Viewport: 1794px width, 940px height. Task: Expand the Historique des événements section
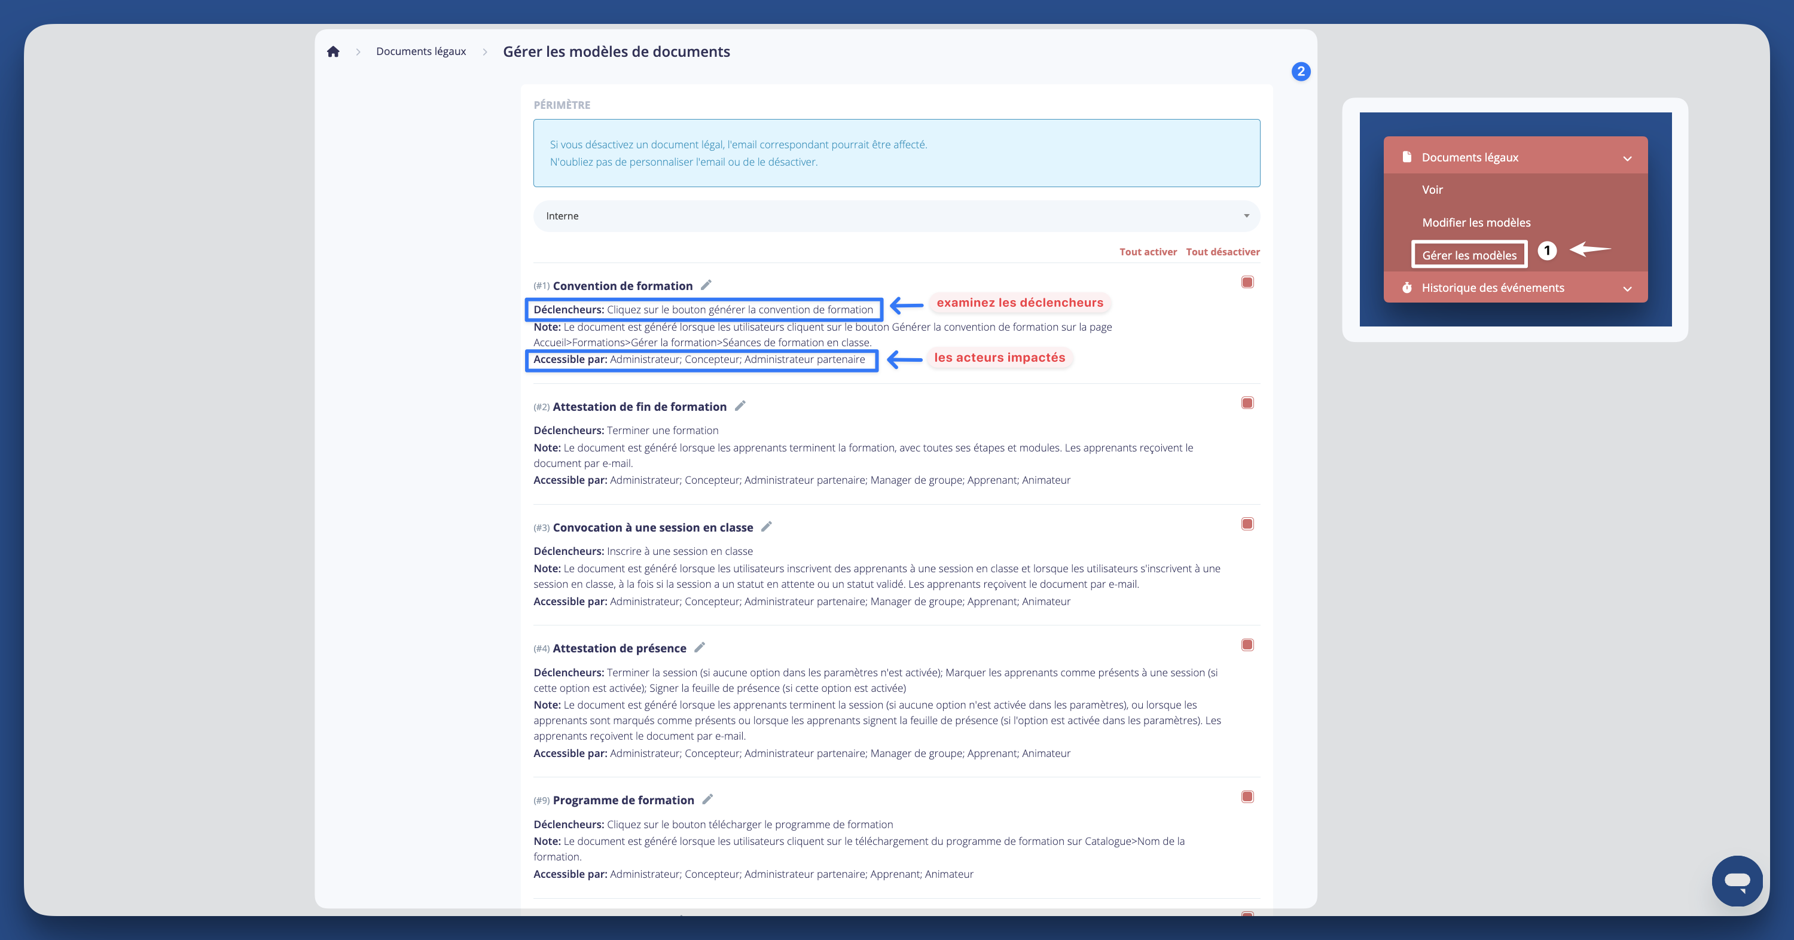[x=1628, y=287]
